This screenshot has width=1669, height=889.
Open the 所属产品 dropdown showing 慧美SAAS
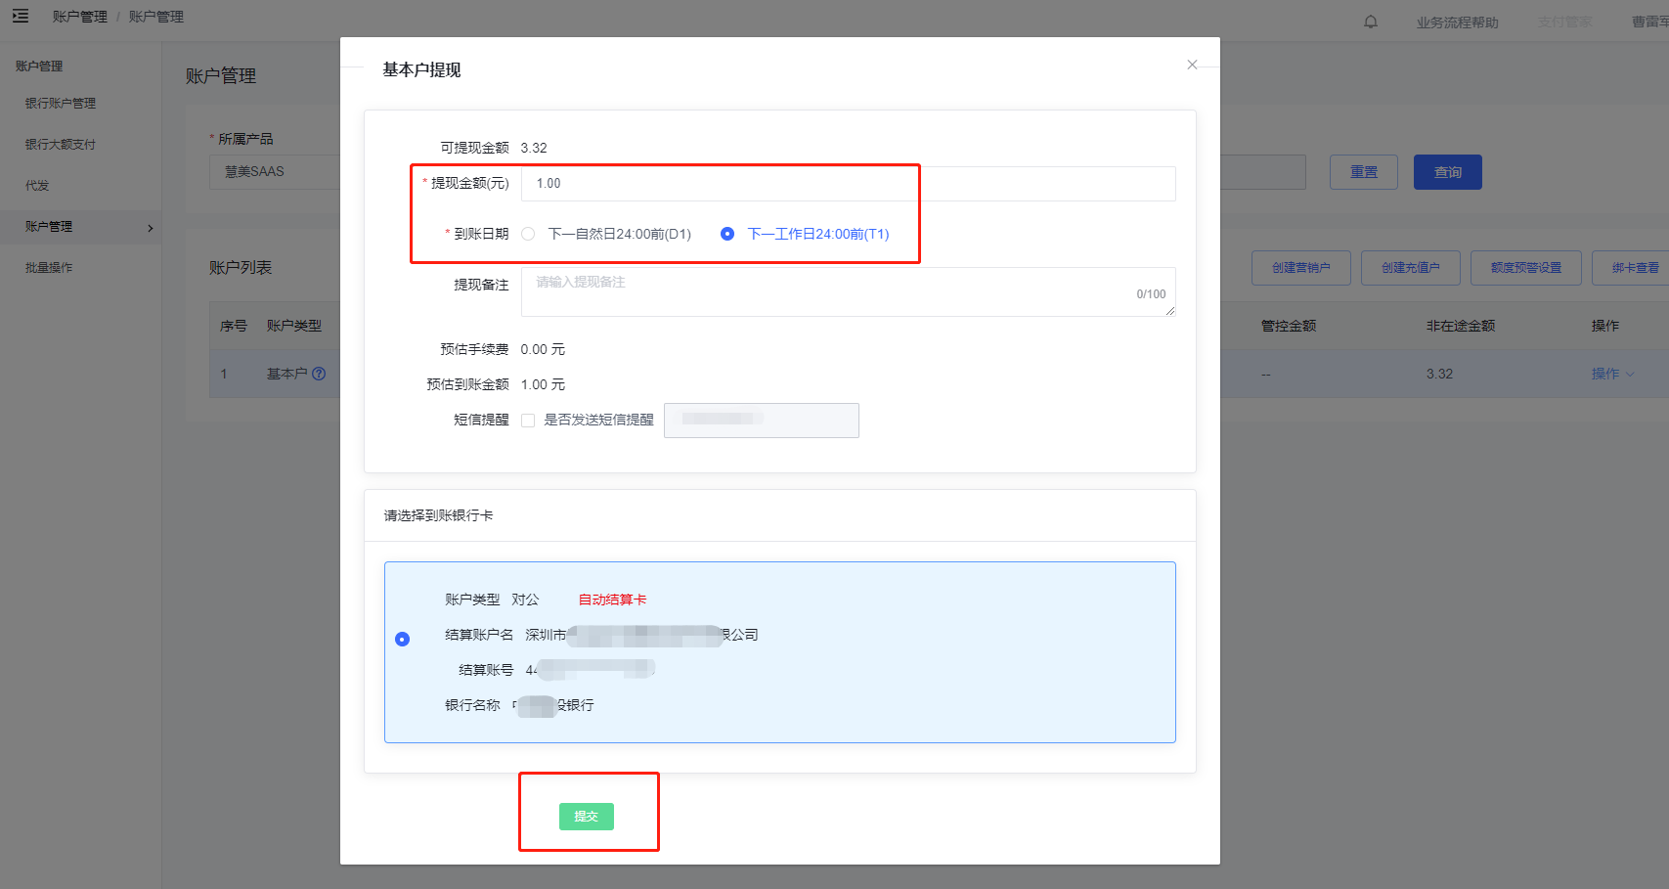point(274,172)
